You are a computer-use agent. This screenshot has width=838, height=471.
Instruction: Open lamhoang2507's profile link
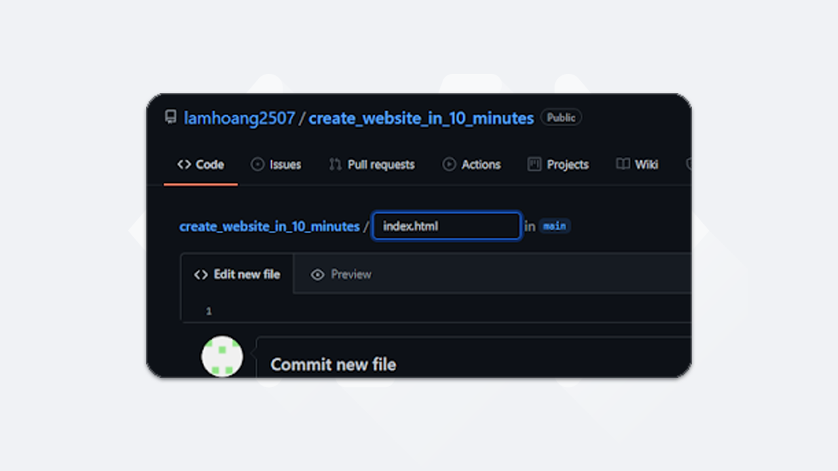[x=238, y=118]
